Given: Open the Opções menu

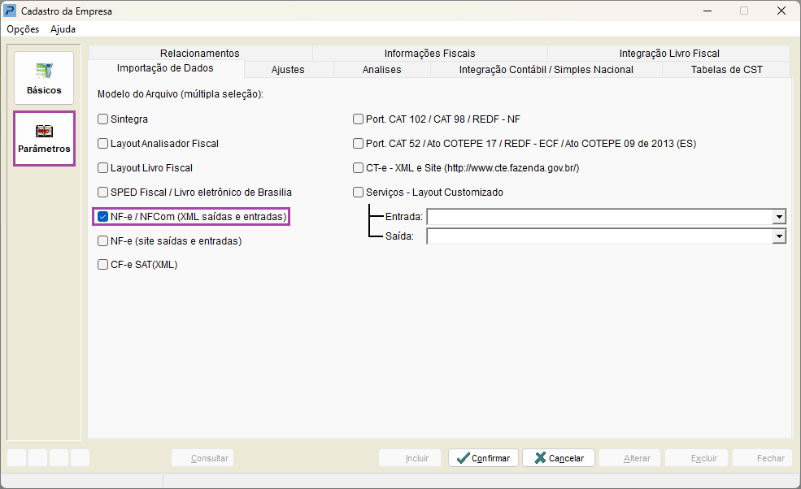Looking at the screenshot, I should point(23,29).
